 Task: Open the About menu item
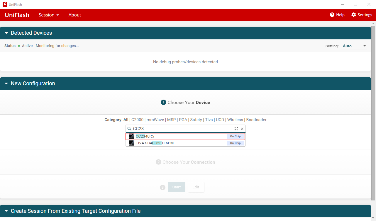tap(74, 15)
